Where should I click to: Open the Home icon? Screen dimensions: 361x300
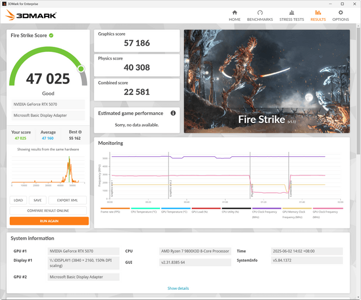tap(235, 12)
